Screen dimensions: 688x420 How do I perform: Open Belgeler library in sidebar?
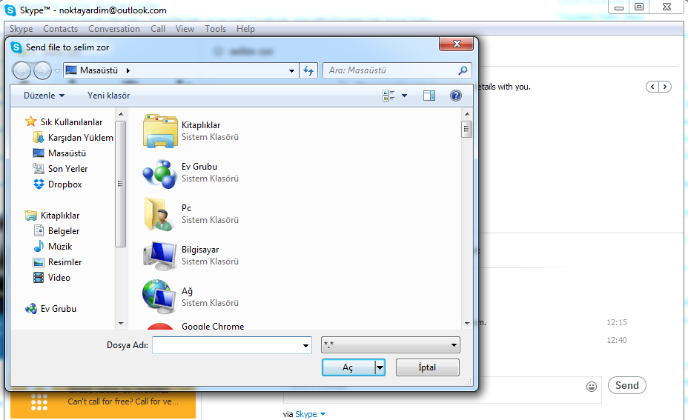pos(56,231)
